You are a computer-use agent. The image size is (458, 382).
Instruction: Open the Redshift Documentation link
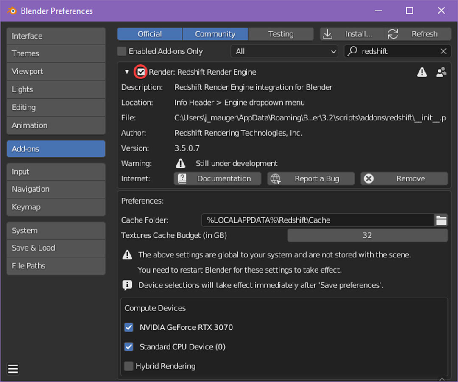pos(218,178)
